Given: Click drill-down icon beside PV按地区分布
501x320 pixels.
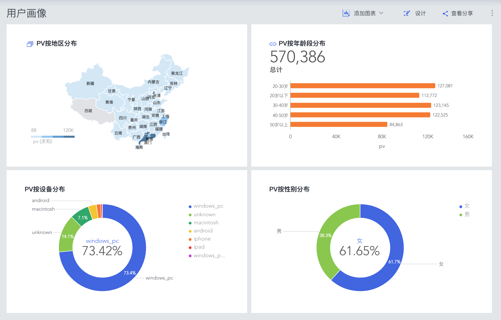Looking at the screenshot, I should [x=30, y=44].
